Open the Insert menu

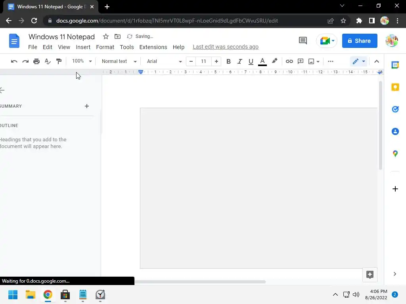click(83, 47)
